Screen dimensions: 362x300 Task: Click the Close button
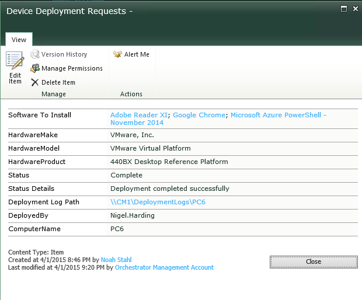click(x=314, y=262)
